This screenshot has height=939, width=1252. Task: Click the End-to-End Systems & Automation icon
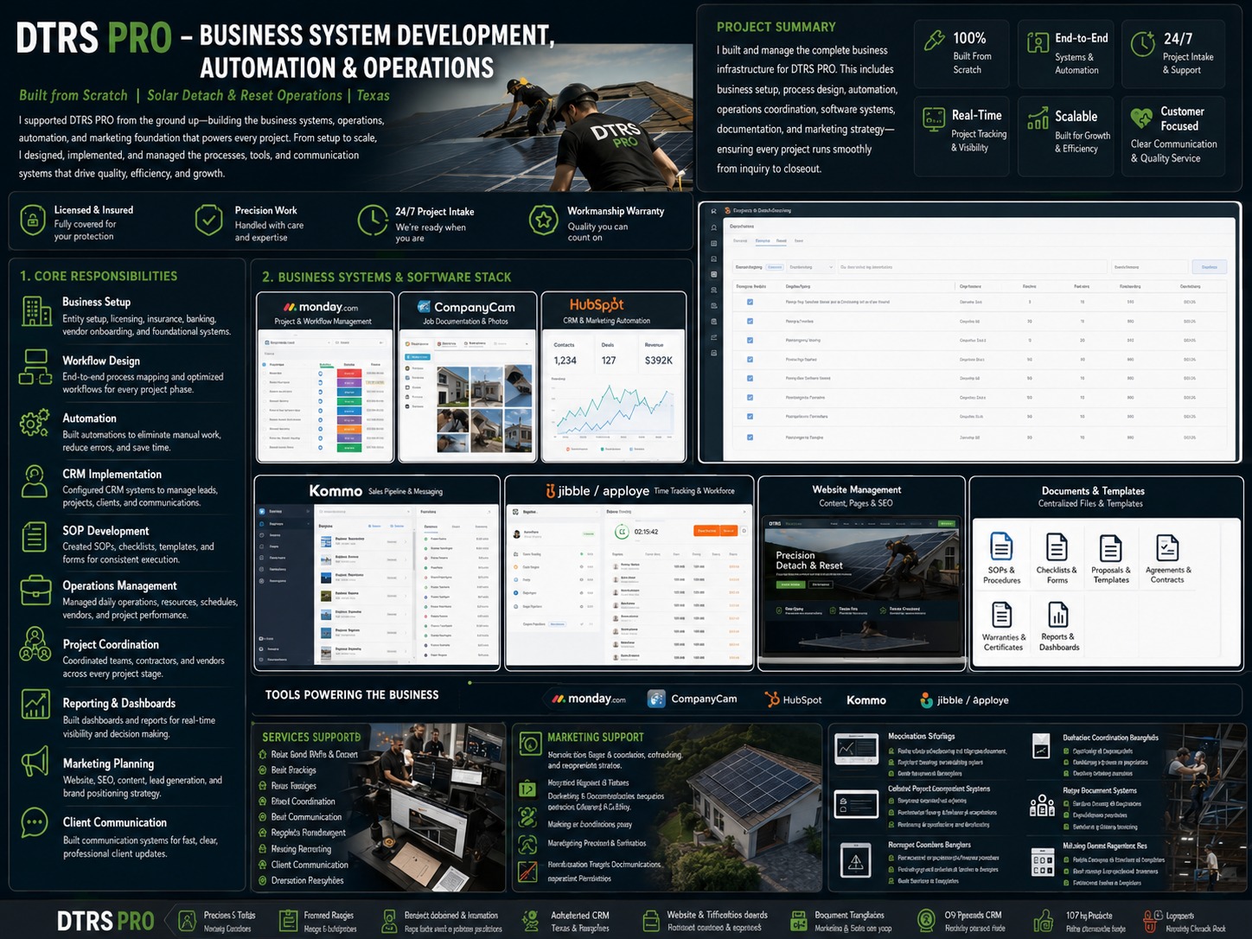pos(1038,42)
